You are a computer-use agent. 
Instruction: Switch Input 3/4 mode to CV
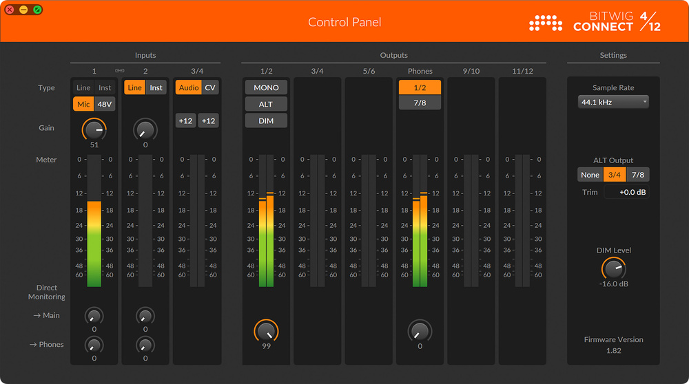[x=210, y=87]
